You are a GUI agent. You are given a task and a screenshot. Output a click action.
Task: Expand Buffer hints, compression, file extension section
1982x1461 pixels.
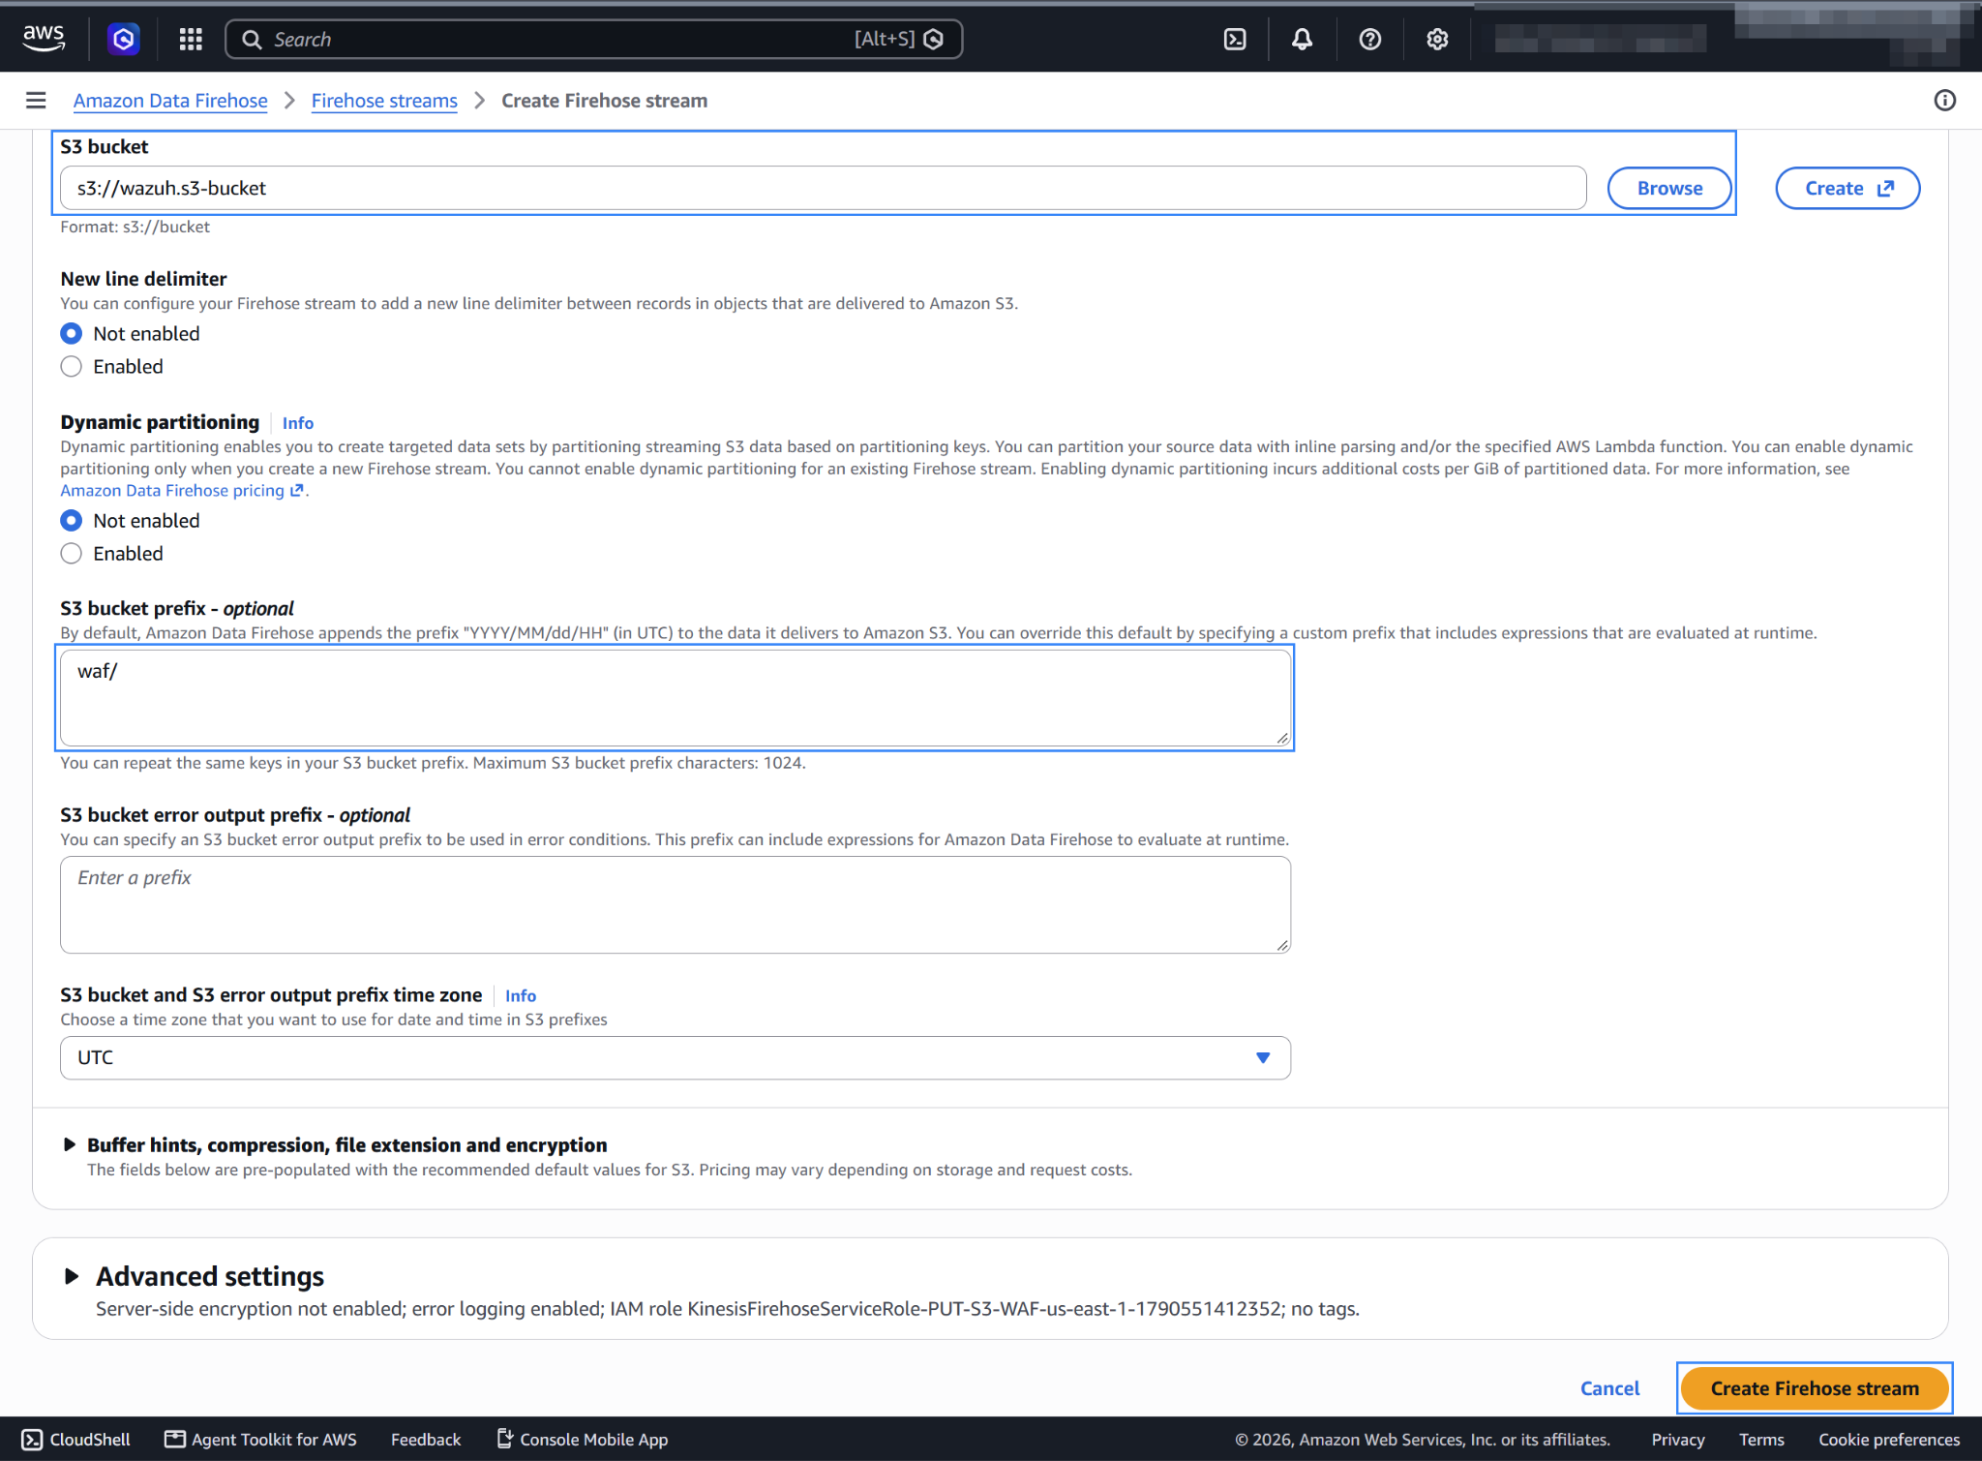(x=69, y=1145)
